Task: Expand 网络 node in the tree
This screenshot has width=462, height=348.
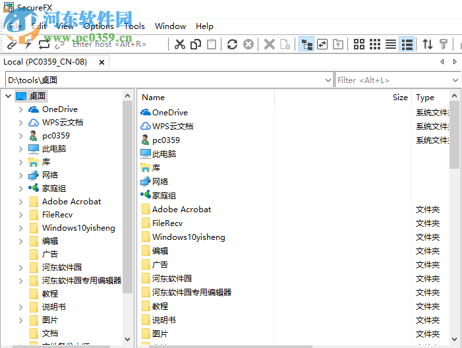Action: click(x=20, y=175)
